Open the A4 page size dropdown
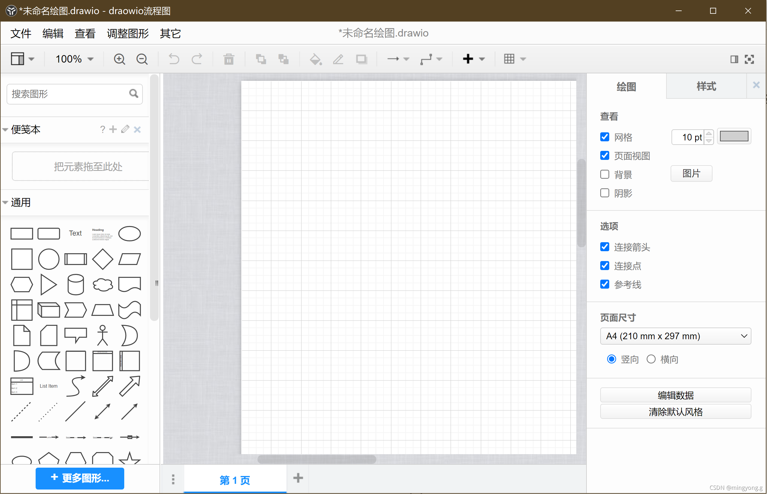Screen dimensions: 767x494 coord(675,336)
